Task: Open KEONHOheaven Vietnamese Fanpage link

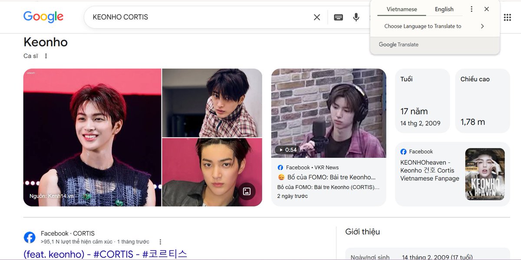Action: (430, 170)
